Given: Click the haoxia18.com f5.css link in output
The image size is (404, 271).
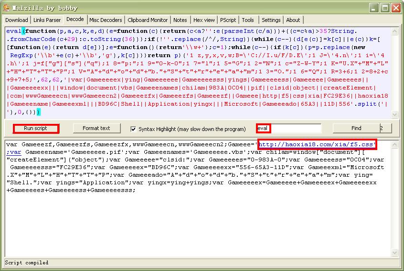Looking at the screenshot, I should click(x=317, y=144).
